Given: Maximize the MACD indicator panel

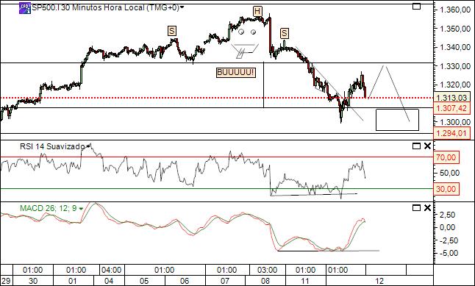Looking at the screenshot, I should click(416, 208).
